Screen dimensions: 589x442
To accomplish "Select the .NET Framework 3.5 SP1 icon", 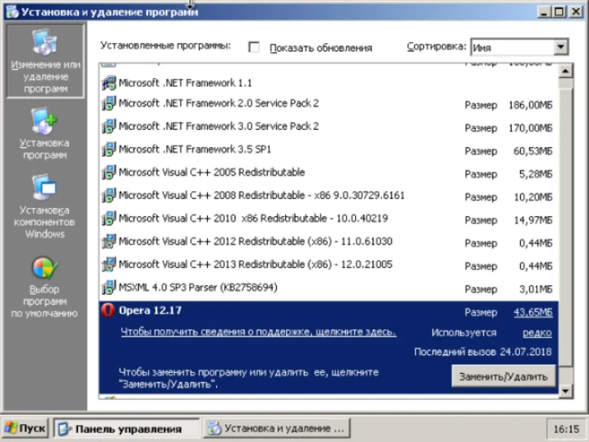I will pyautogui.click(x=109, y=149).
